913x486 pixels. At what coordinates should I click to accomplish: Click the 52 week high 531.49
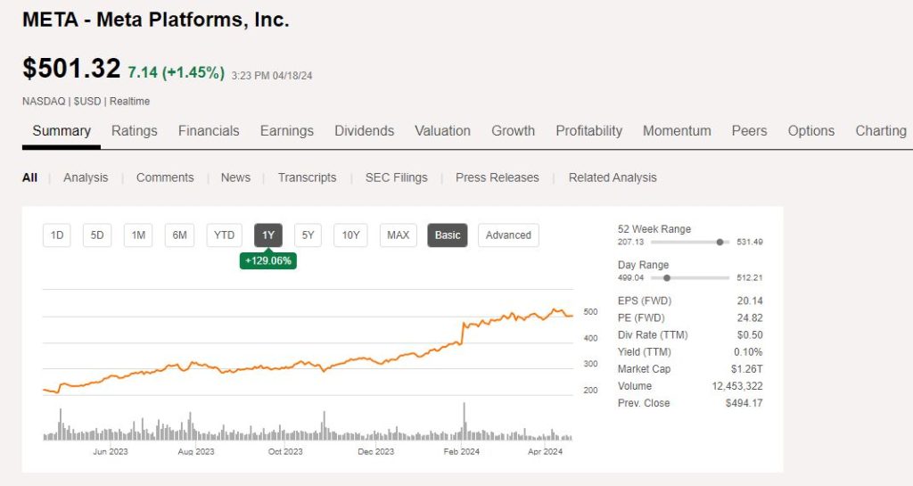tap(749, 243)
